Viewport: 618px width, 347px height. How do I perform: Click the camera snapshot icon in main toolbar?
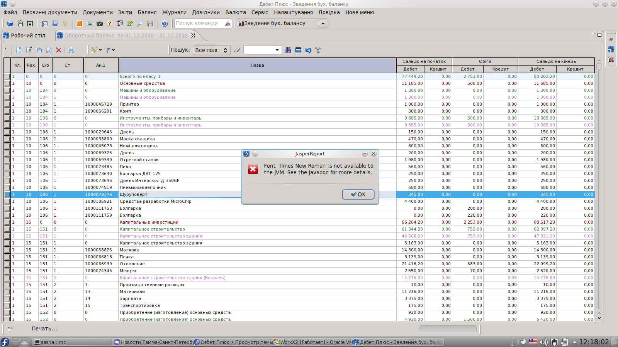coord(100,24)
